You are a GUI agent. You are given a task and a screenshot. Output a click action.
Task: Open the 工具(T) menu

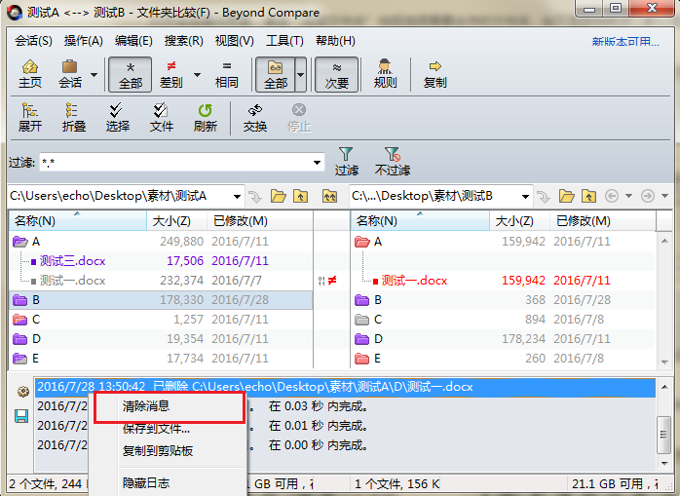pos(284,41)
